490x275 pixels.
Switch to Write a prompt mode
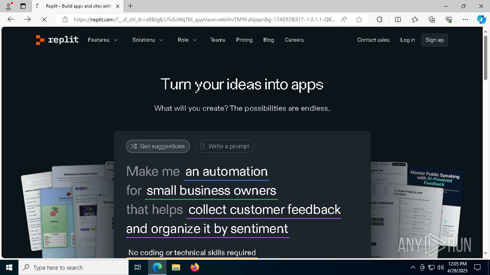click(x=224, y=146)
